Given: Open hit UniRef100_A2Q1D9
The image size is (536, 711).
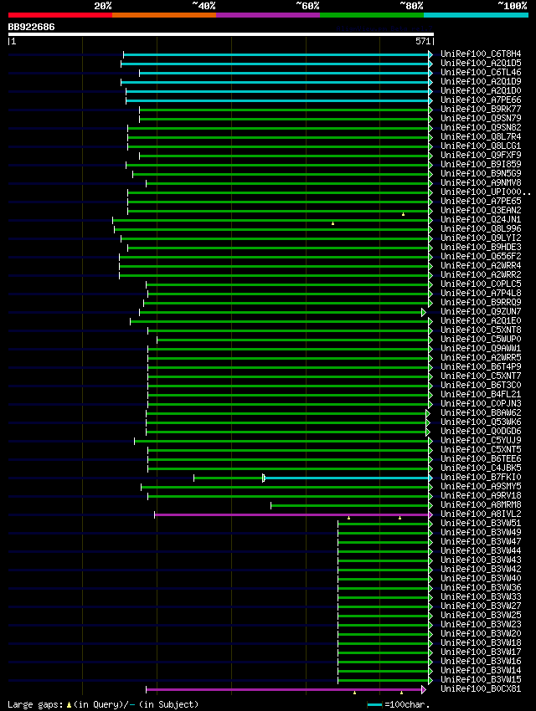Looking at the screenshot, I should (x=481, y=82).
